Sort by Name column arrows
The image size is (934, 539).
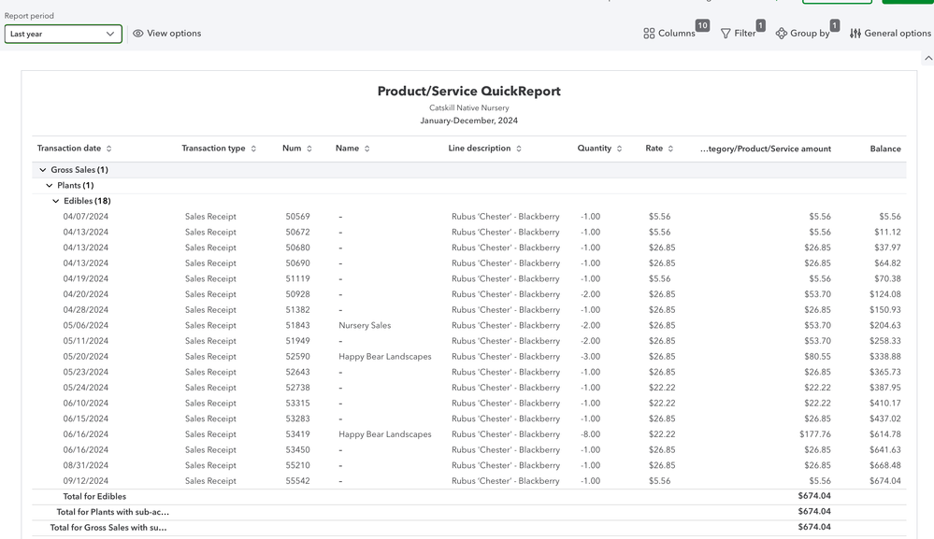pos(367,149)
